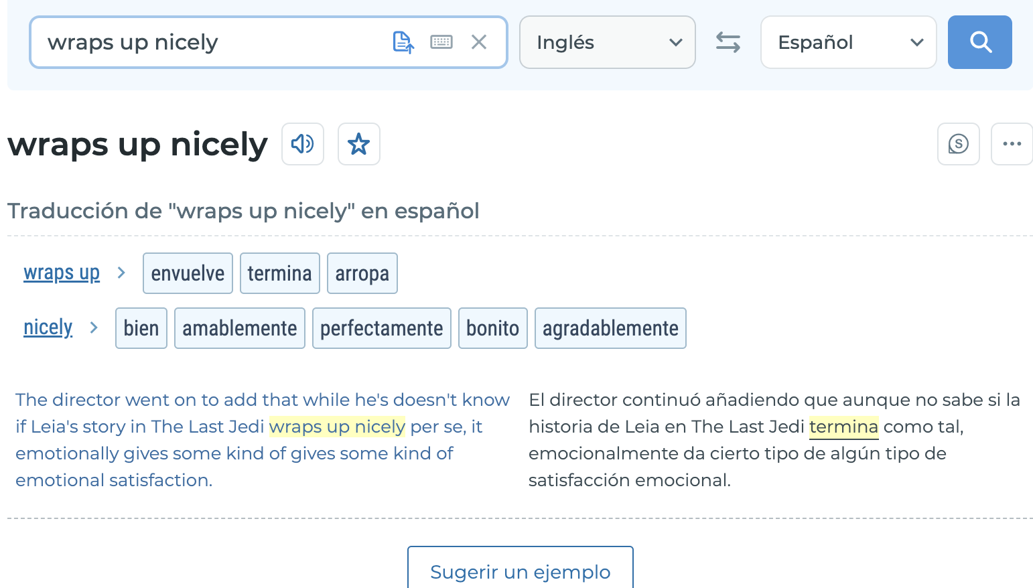1033x588 pixels.
Task: Open the Inglés source language dropdown
Action: [x=607, y=42]
